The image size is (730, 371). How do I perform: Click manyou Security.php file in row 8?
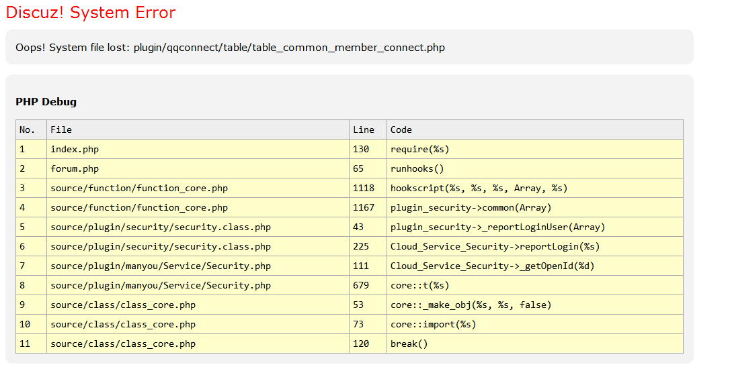198,286
